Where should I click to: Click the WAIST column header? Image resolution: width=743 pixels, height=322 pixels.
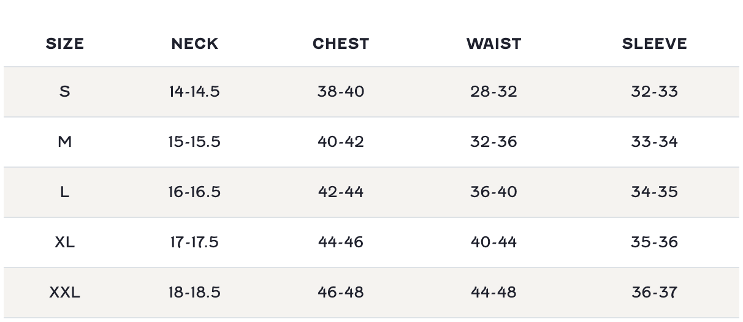coord(493,43)
